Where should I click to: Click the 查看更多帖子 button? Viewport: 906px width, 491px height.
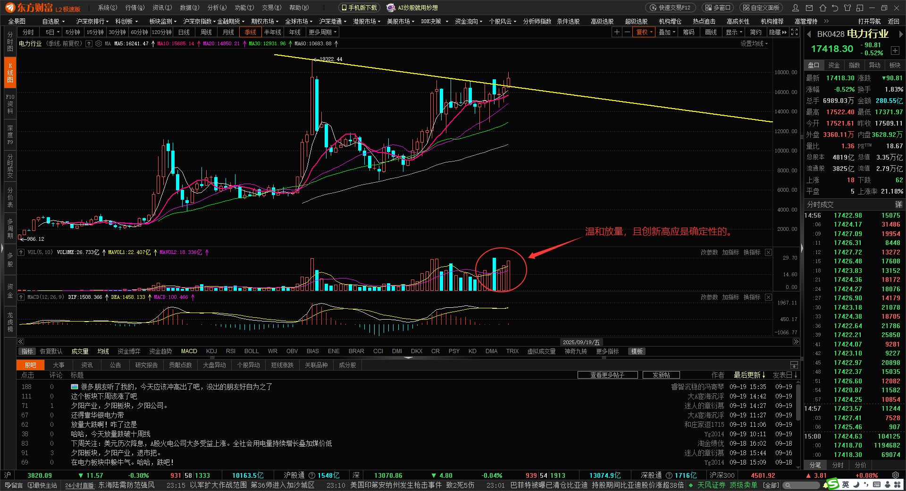point(607,375)
